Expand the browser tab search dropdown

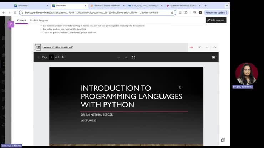(227, 6)
